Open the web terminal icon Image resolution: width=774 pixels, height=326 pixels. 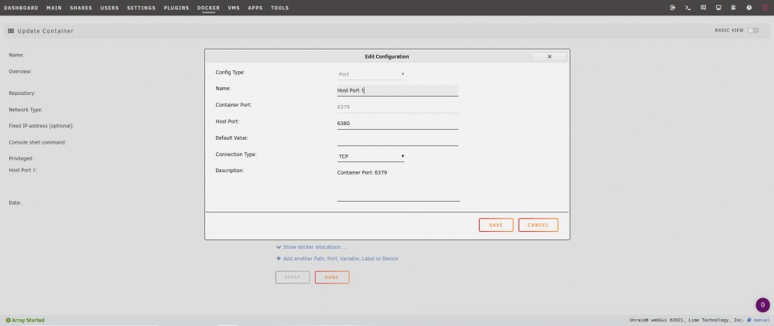coord(687,8)
